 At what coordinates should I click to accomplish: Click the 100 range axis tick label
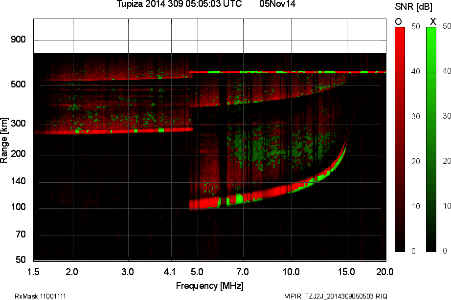click(19, 207)
